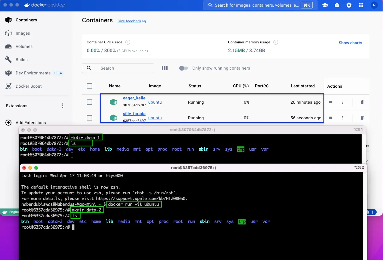
Task: Click the Engine status whale in footer
Action: click(x=5, y=212)
